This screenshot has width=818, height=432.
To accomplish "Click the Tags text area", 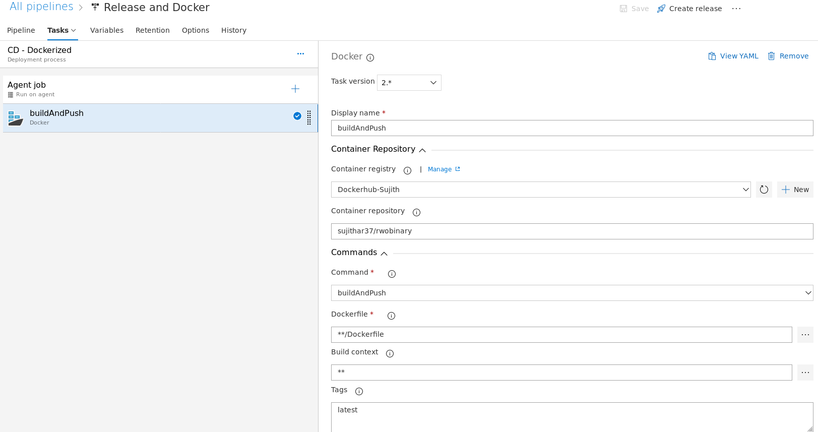I will point(572,417).
